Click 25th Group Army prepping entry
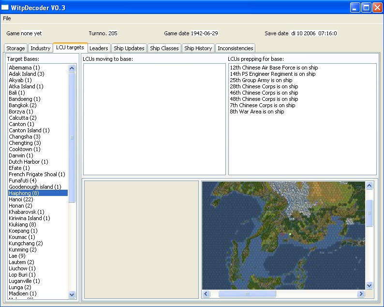384x307 pixels. [x=261, y=80]
